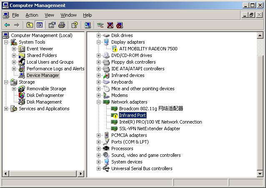
Task: Select SSL-VPN NetExtender Adapter entry
Action: 150,129
